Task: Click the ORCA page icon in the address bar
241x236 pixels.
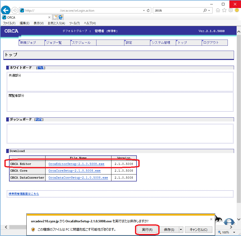Action: click(22, 10)
